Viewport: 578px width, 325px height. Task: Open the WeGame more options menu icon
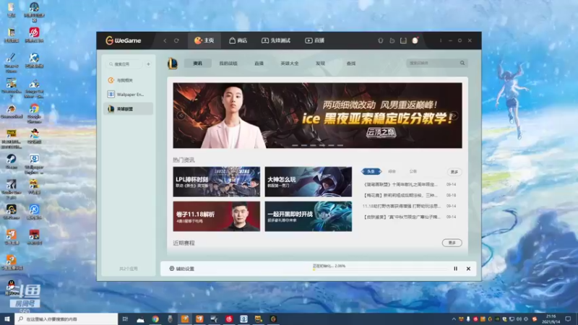pyautogui.click(x=441, y=40)
